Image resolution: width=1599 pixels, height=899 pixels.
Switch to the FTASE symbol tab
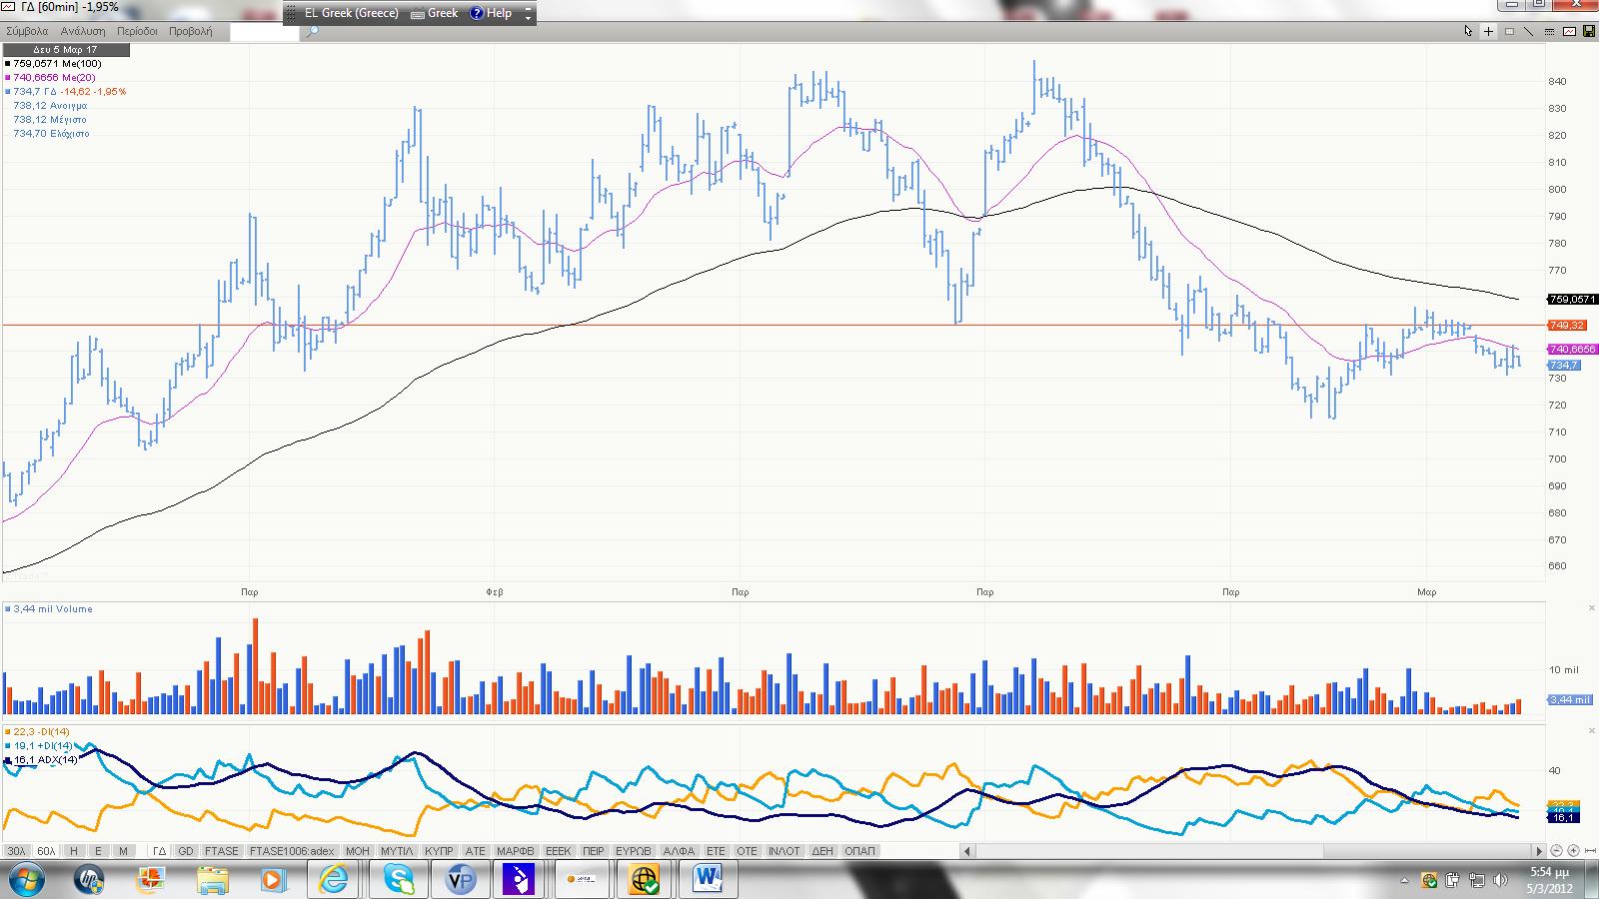coord(221,851)
